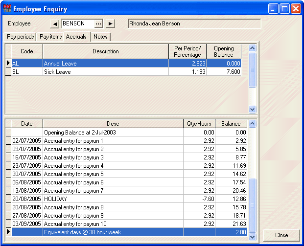Viewport: 304px width, 246px height.
Task: Click row selector arrow beside Equivalent days
Action: click(x=8, y=232)
